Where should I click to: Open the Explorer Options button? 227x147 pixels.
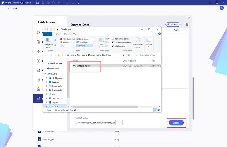(x=149, y=42)
